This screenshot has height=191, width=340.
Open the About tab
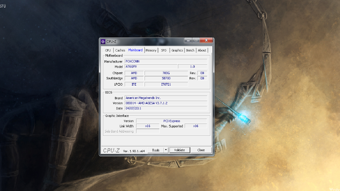click(x=202, y=50)
